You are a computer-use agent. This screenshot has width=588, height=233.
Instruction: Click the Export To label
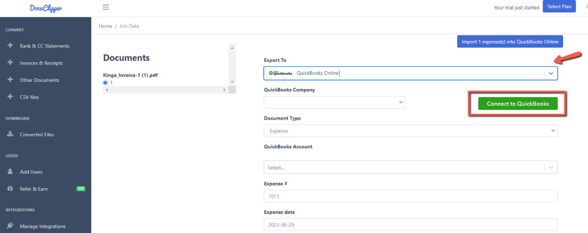[275, 60]
